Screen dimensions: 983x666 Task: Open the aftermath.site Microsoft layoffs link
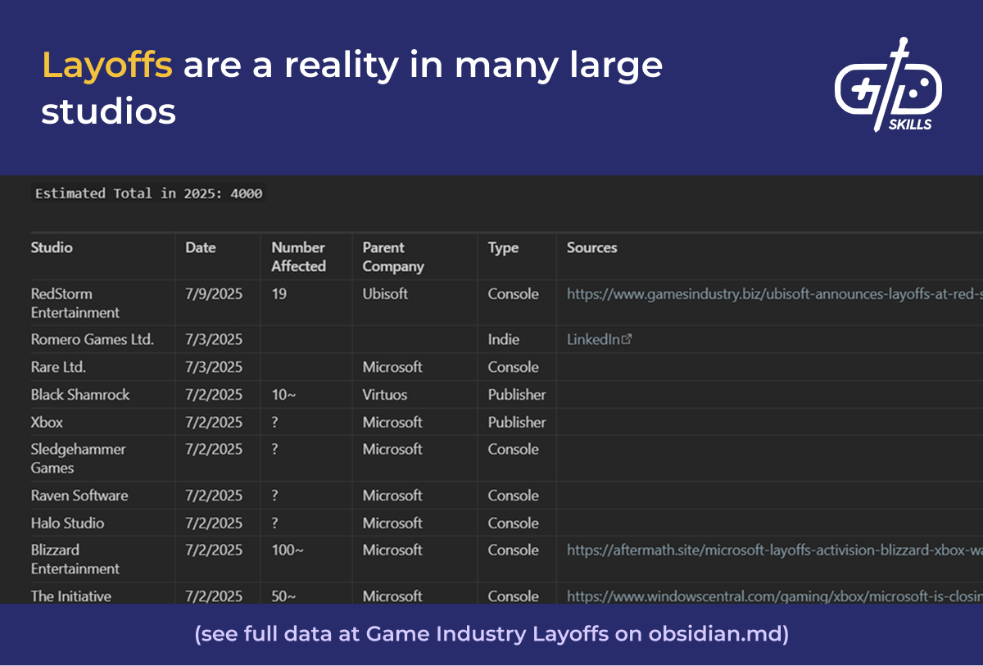pos(774,550)
